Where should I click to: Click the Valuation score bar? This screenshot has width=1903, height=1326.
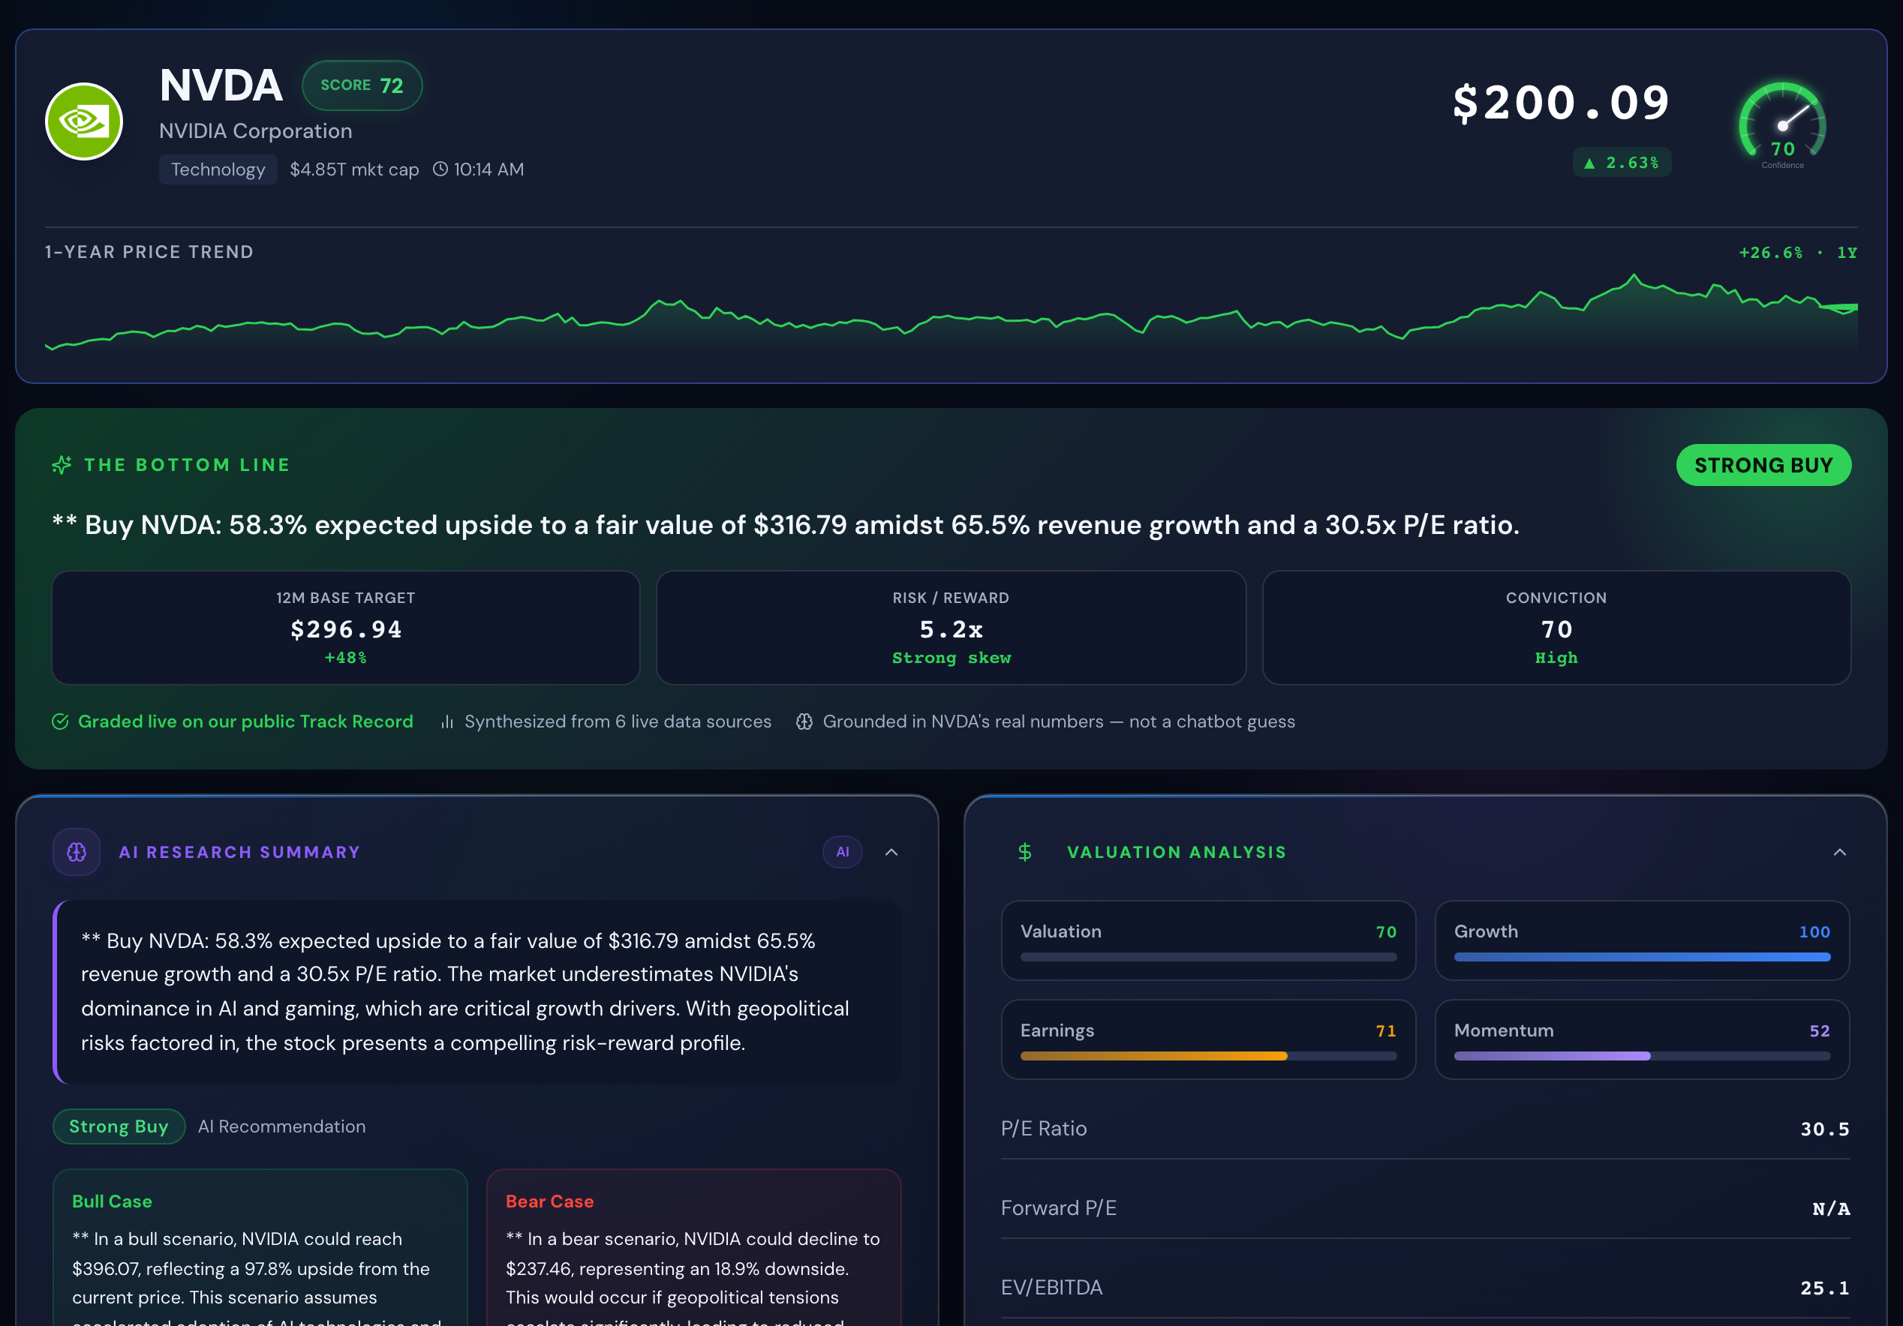(1207, 956)
